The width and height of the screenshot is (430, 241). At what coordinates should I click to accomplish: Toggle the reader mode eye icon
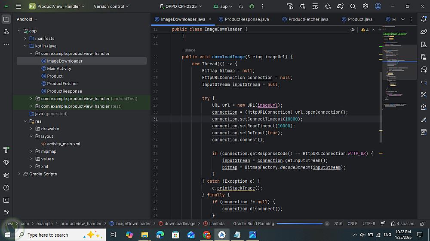click(x=353, y=30)
